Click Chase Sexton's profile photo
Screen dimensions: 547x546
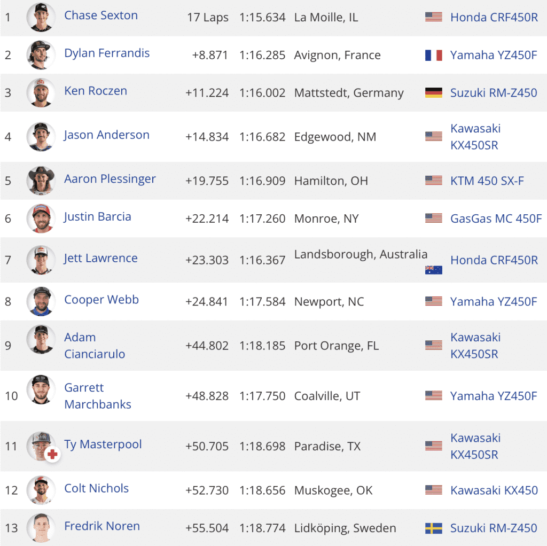pos(41,17)
